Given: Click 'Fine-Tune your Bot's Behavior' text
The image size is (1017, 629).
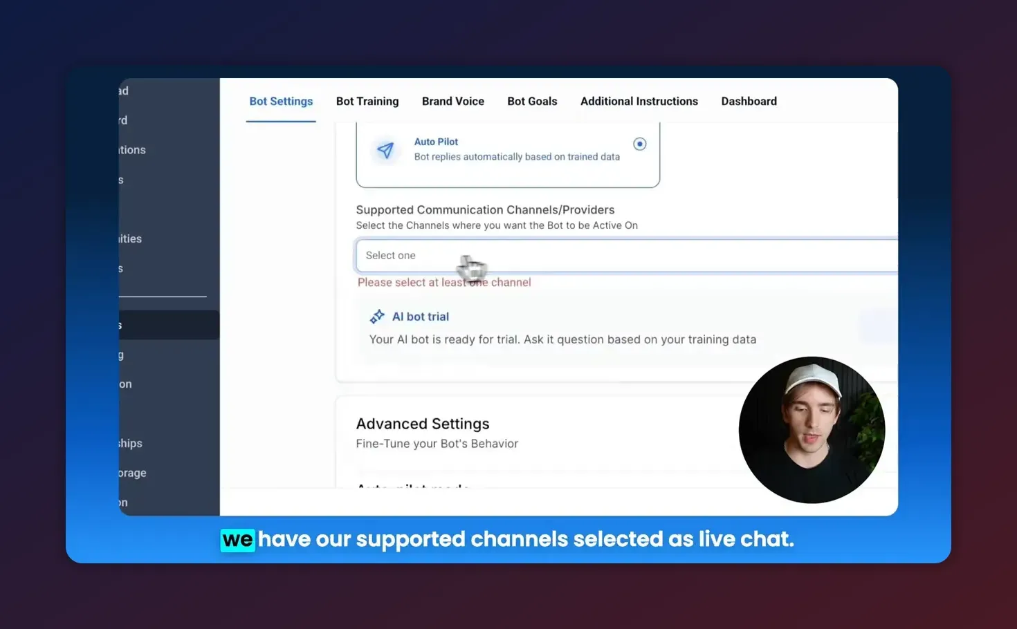Looking at the screenshot, I should pyautogui.click(x=437, y=443).
